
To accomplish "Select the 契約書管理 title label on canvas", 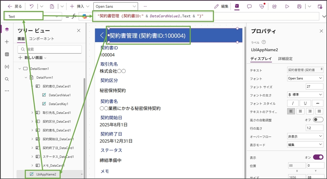I will [147, 35].
